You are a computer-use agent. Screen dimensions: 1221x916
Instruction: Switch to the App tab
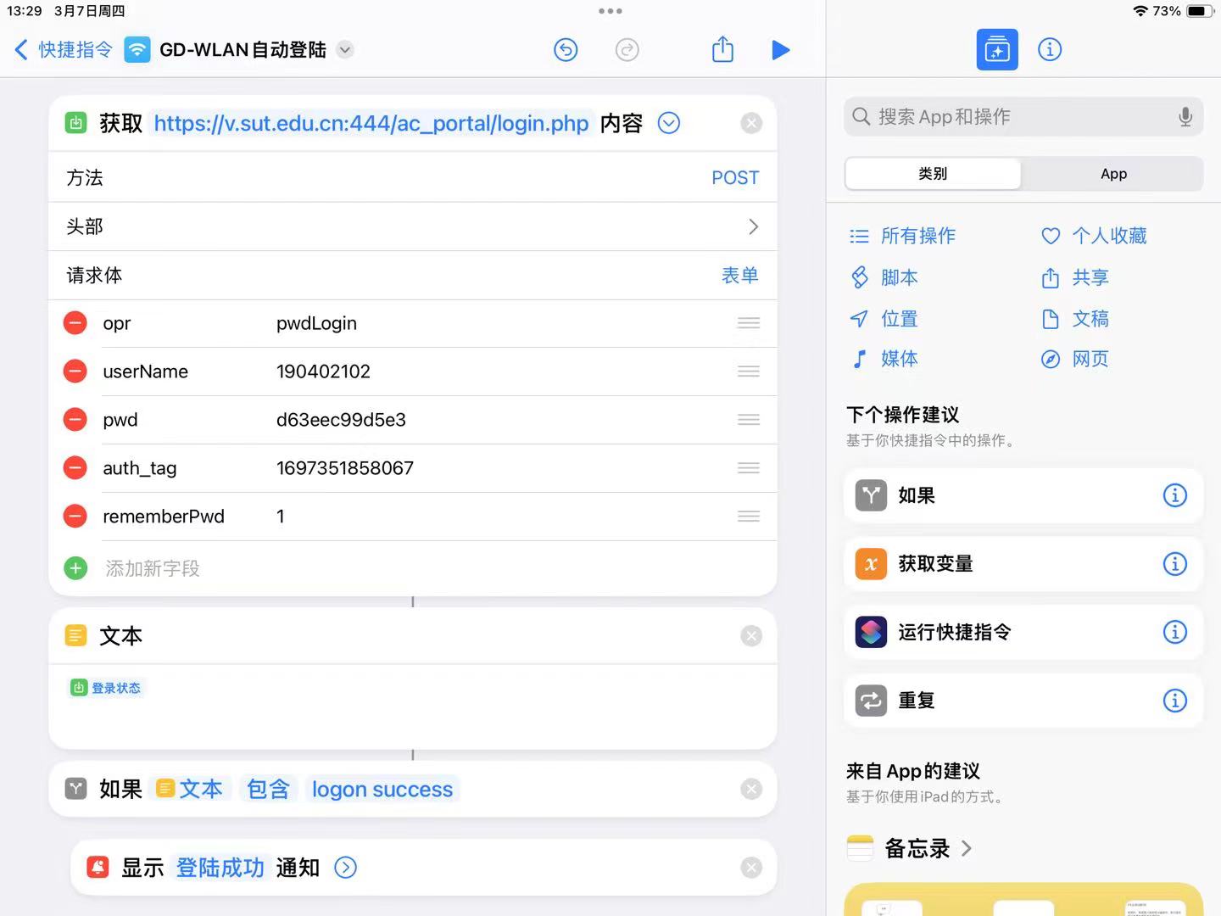tap(1113, 174)
